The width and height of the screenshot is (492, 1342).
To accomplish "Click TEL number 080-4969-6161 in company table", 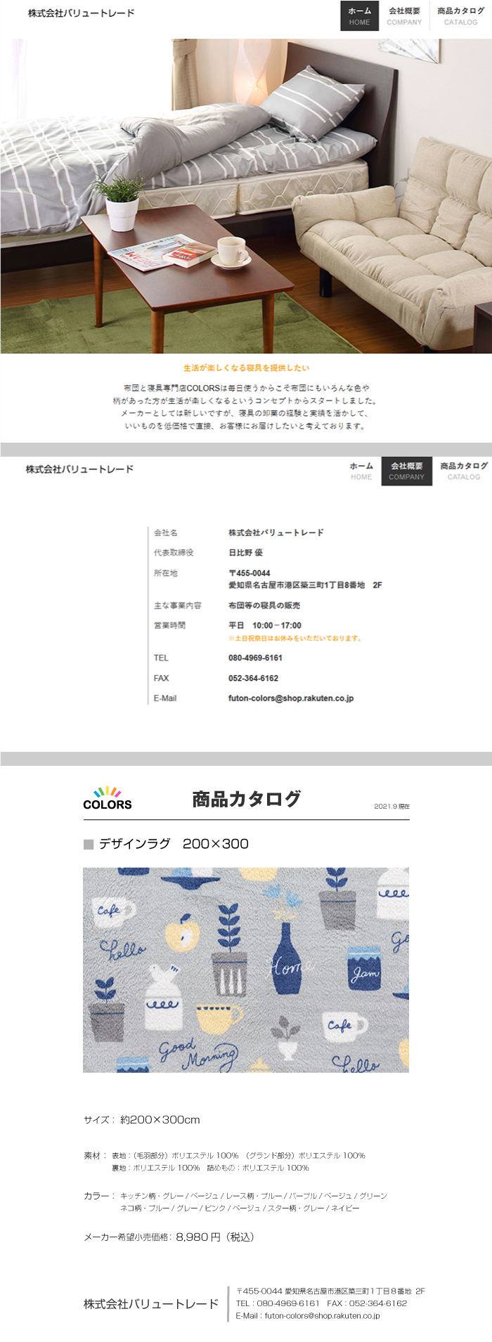I will click(x=255, y=658).
